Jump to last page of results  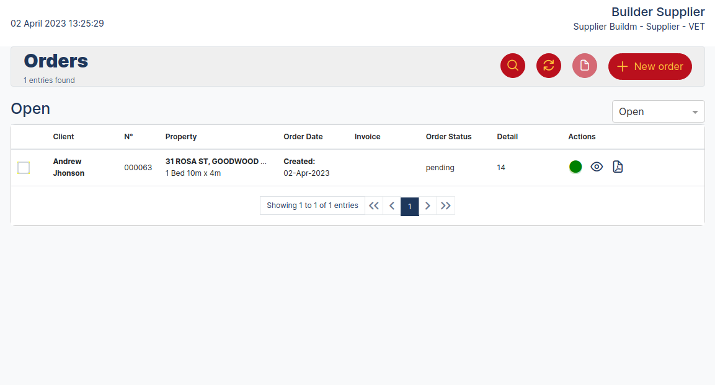click(446, 206)
